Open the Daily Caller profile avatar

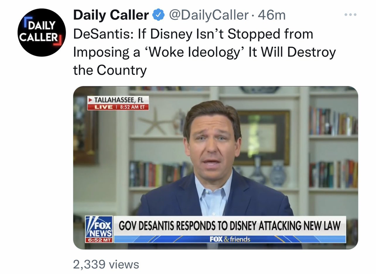pos(41,32)
